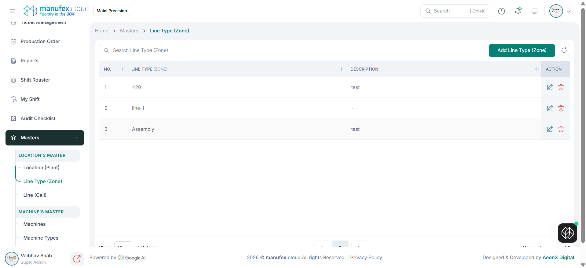Open the notifications bell
This screenshot has width=586, height=268.
click(518, 11)
